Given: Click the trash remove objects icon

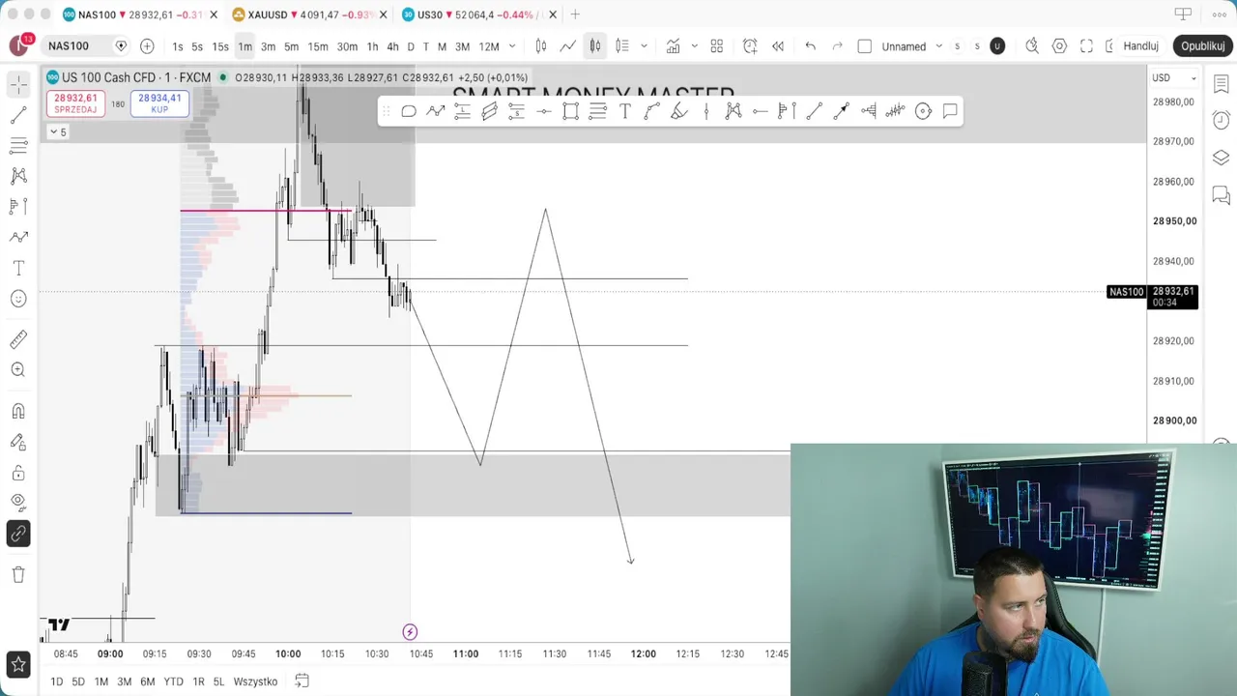Looking at the screenshot, I should 18,574.
